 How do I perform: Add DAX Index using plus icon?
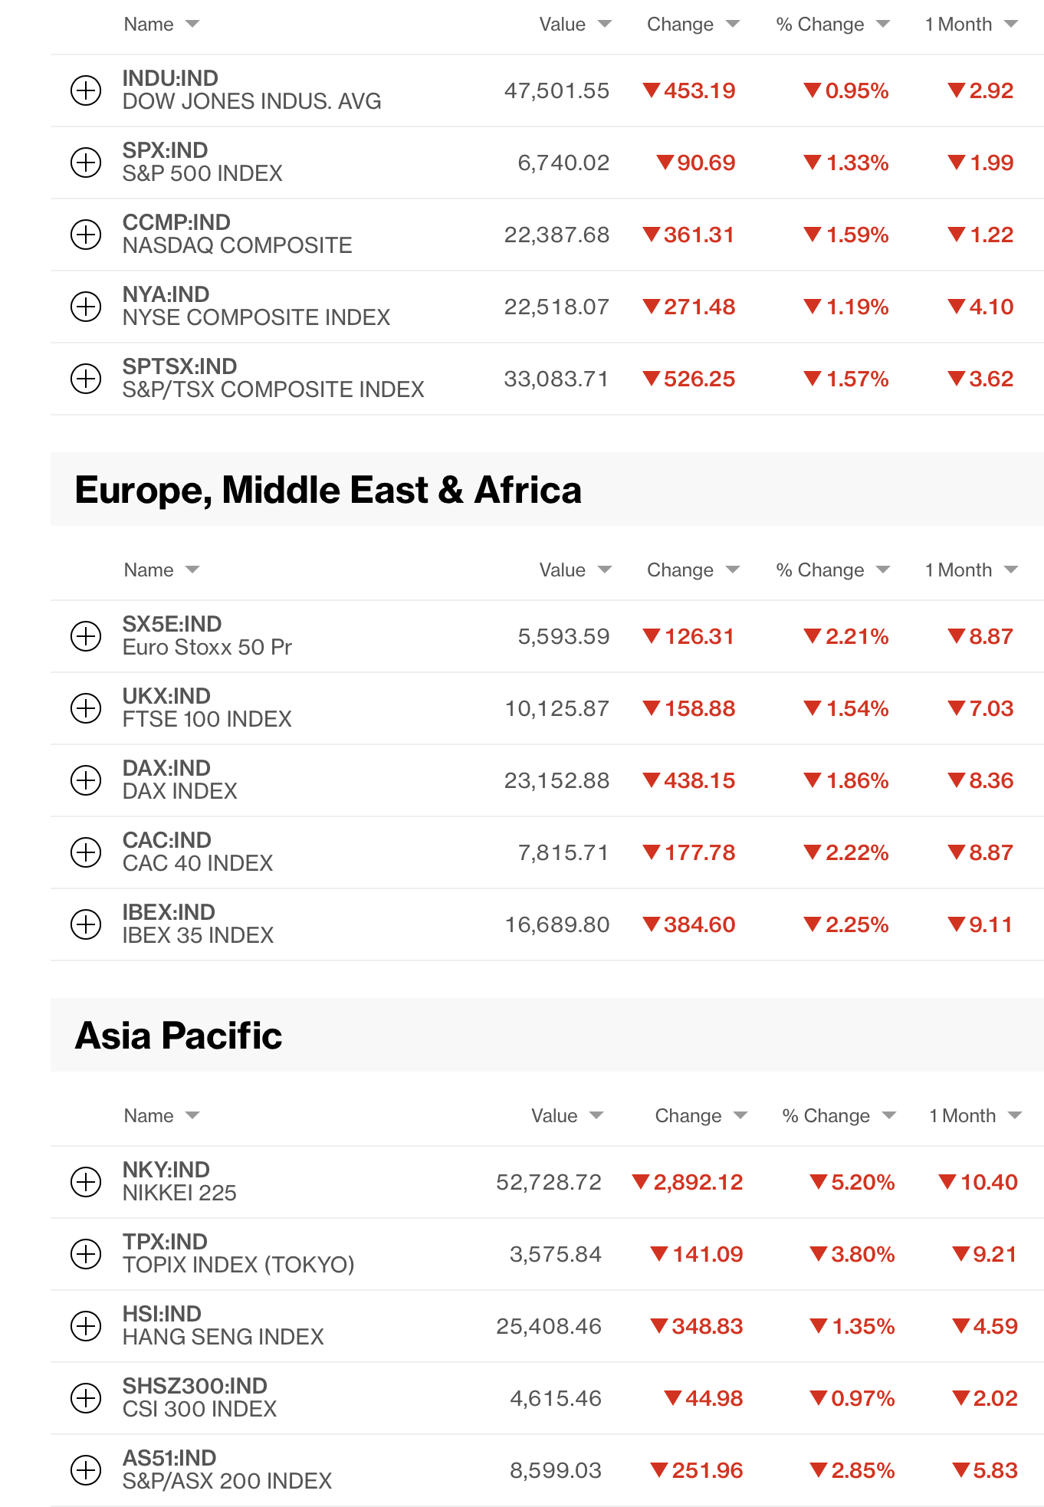tap(86, 780)
